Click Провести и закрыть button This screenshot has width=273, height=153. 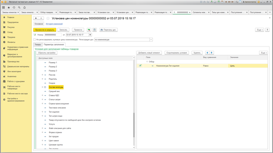point(44,30)
